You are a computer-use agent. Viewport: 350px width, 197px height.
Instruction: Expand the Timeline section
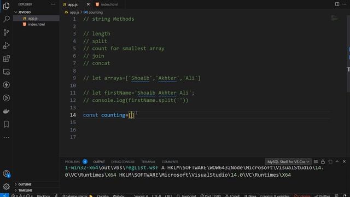[x=16, y=190]
